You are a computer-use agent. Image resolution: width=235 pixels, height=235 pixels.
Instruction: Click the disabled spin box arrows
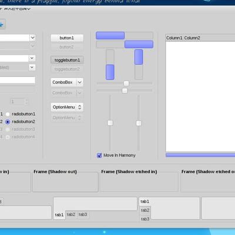click(26, 102)
